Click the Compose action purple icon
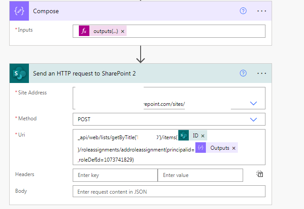 pyautogui.click(x=19, y=11)
